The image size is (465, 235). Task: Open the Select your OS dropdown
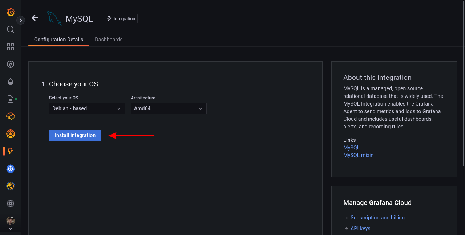click(x=86, y=108)
